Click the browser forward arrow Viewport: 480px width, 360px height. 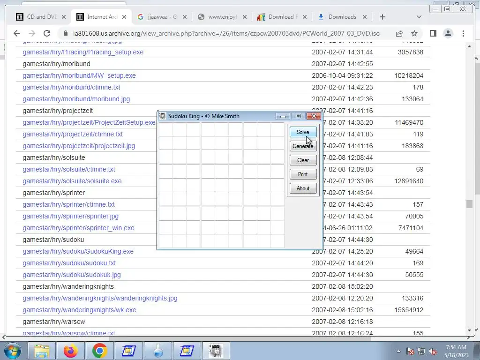31,33
